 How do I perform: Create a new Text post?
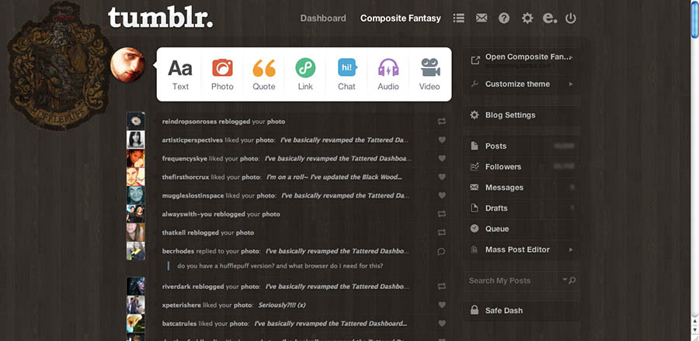(x=180, y=74)
